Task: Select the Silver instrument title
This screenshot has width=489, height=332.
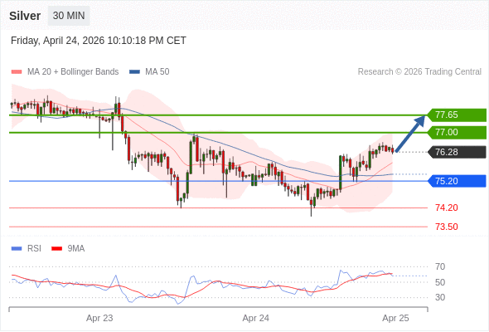Action: click(x=25, y=16)
